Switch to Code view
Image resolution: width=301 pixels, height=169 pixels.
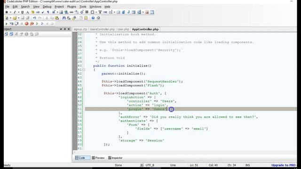point(82,158)
